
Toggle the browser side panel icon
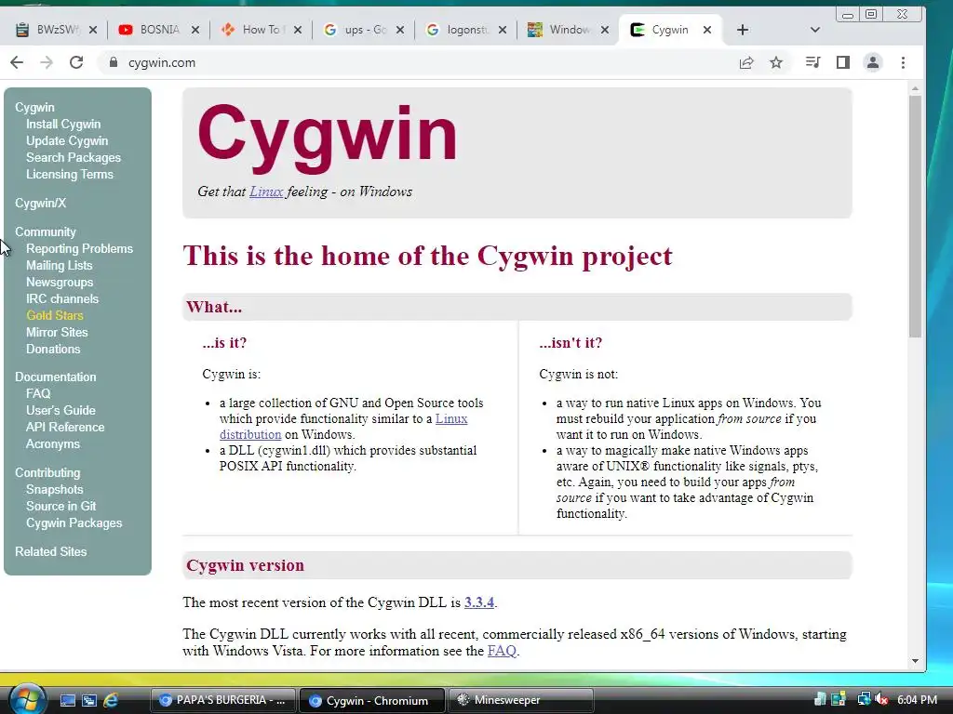[843, 62]
